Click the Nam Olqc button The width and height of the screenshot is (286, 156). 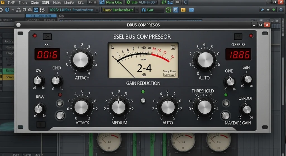click(111, 2)
